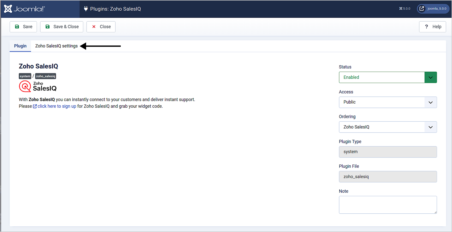Click the Zoho SalesIQ red logo image
This screenshot has width=452, height=232.
tap(38, 86)
